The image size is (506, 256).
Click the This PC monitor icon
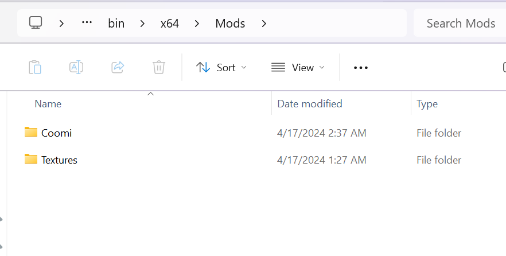(36, 23)
